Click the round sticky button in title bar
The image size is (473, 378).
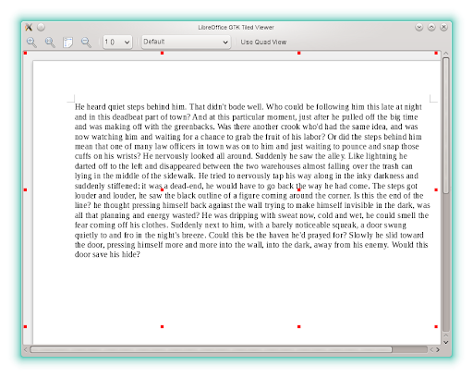click(41, 28)
